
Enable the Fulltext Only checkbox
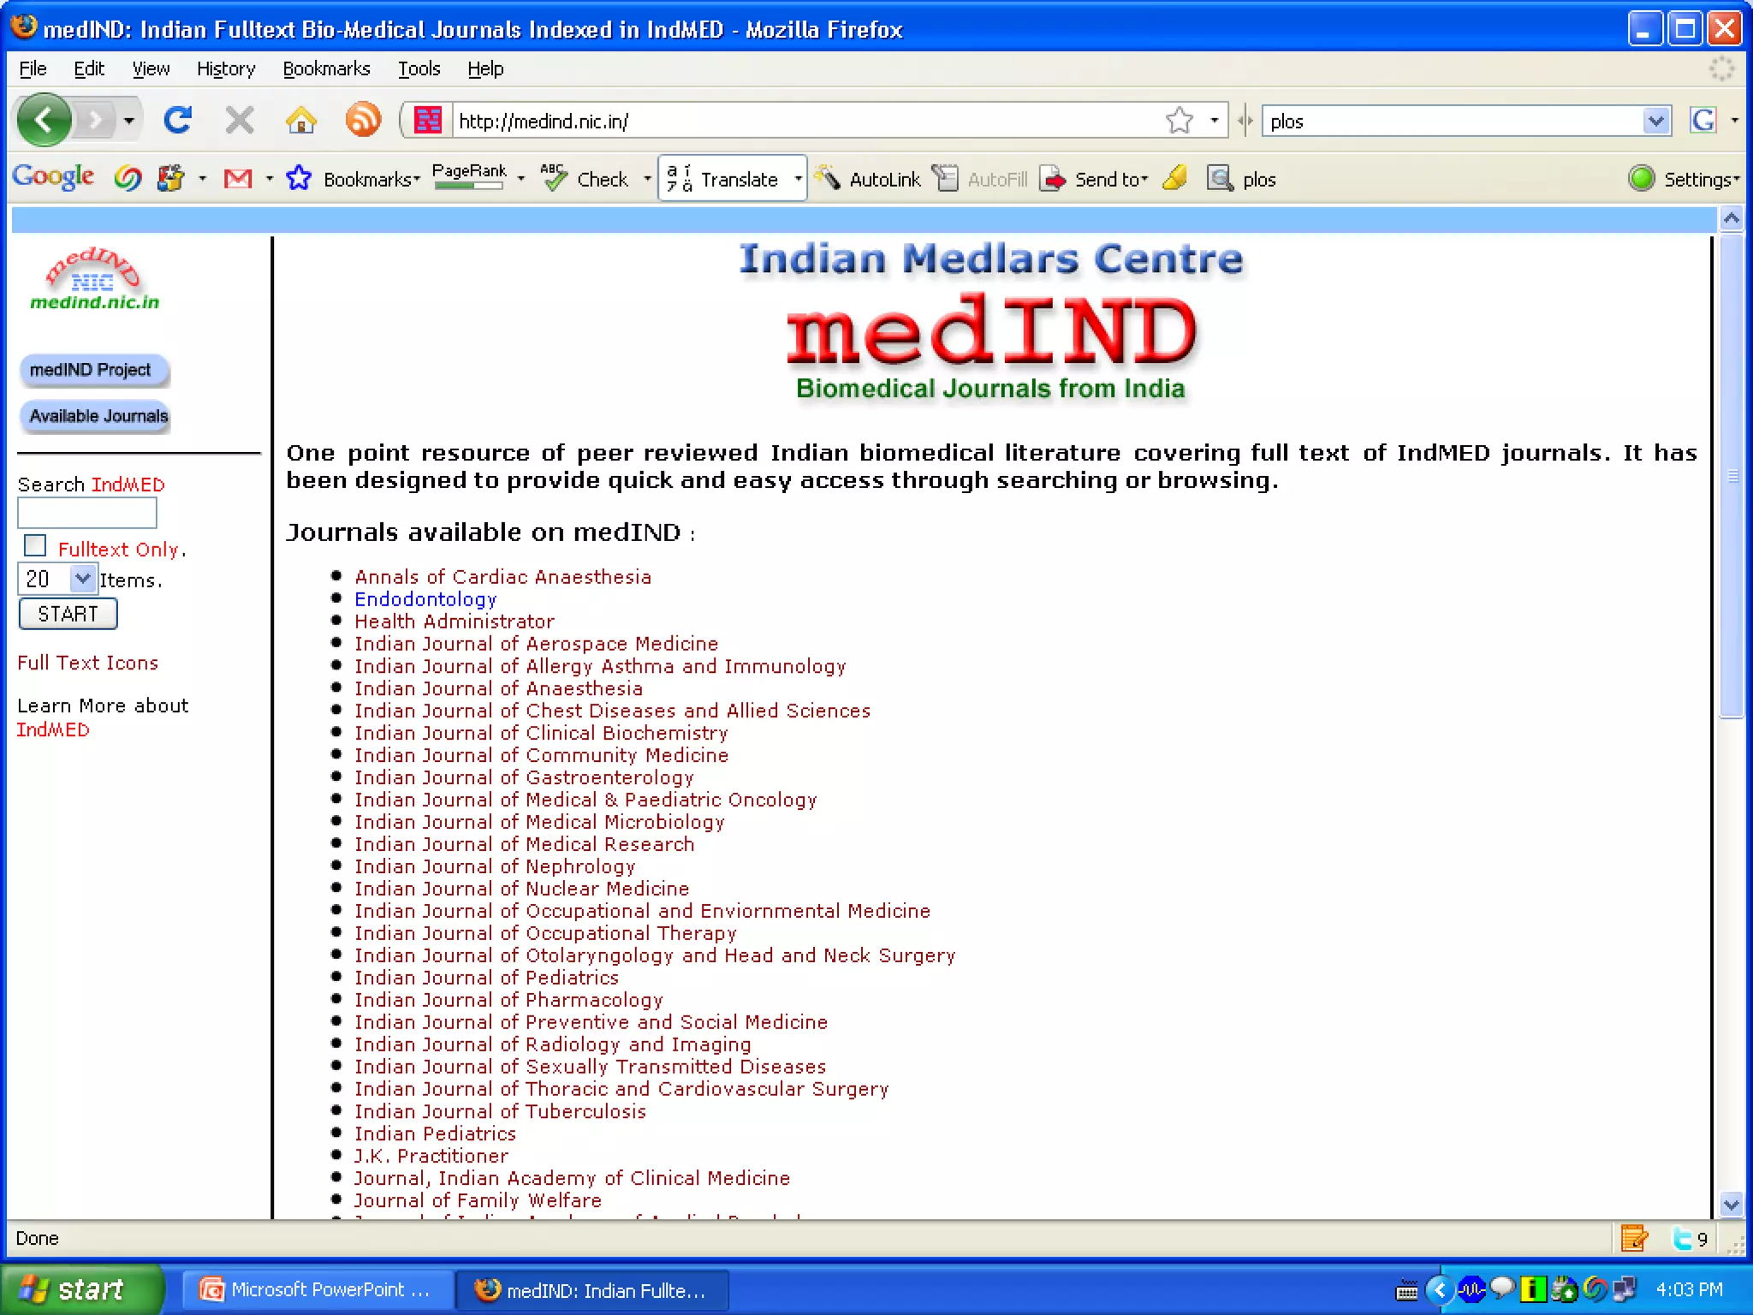point(35,545)
